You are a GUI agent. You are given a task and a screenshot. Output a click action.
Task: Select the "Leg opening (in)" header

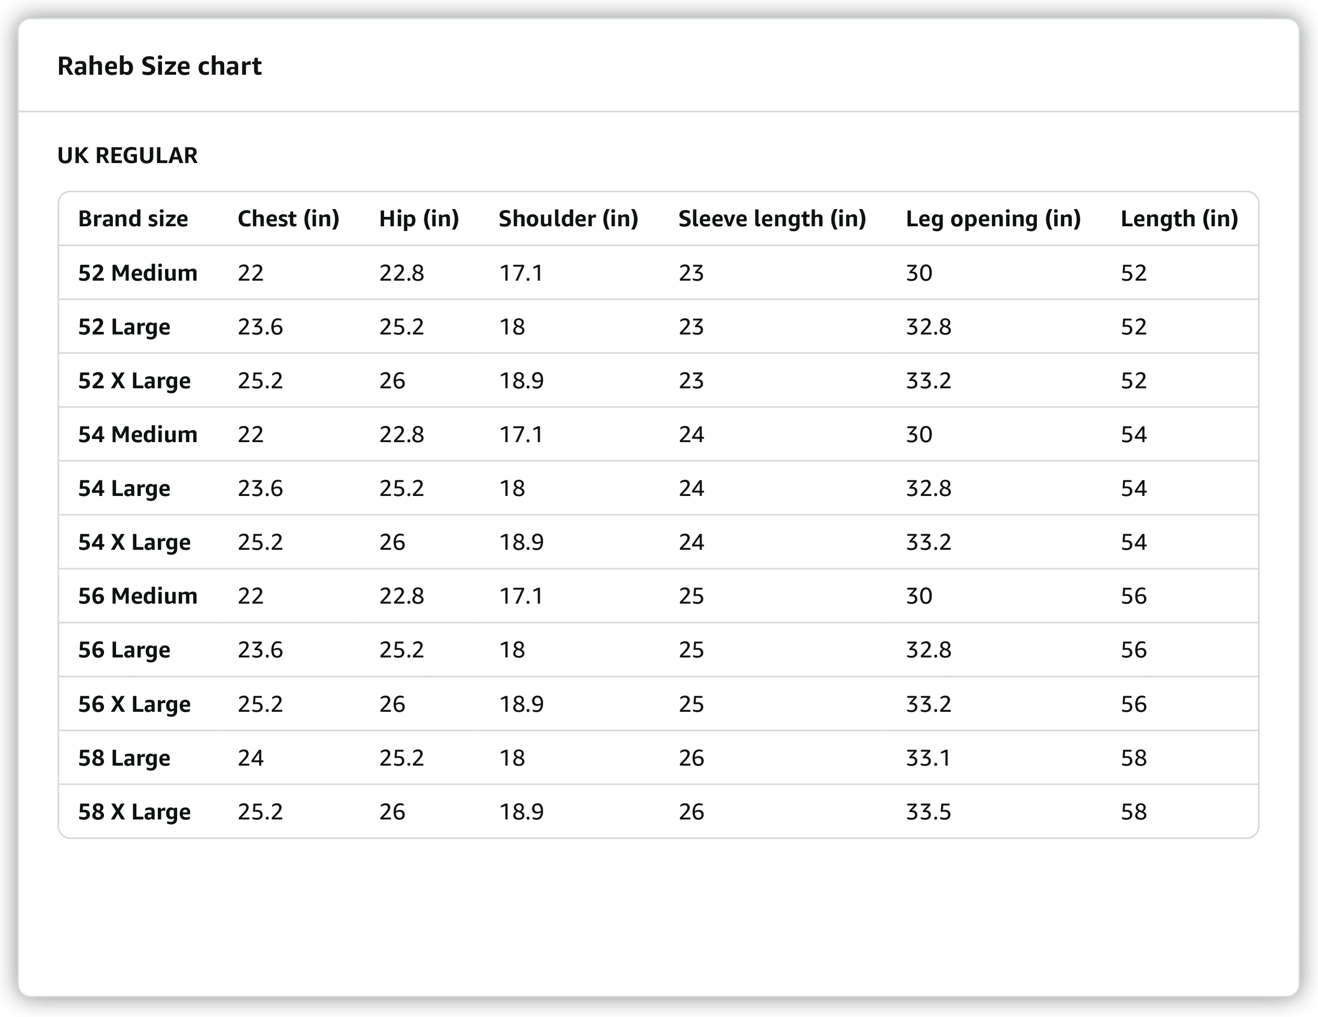pyautogui.click(x=993, y=218)
